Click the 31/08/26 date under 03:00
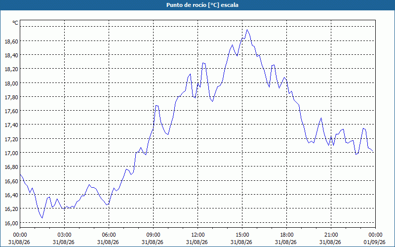Image resolution: width=395 pixels, height=247 pixels. pyautogui.click(x=64, y=242)
